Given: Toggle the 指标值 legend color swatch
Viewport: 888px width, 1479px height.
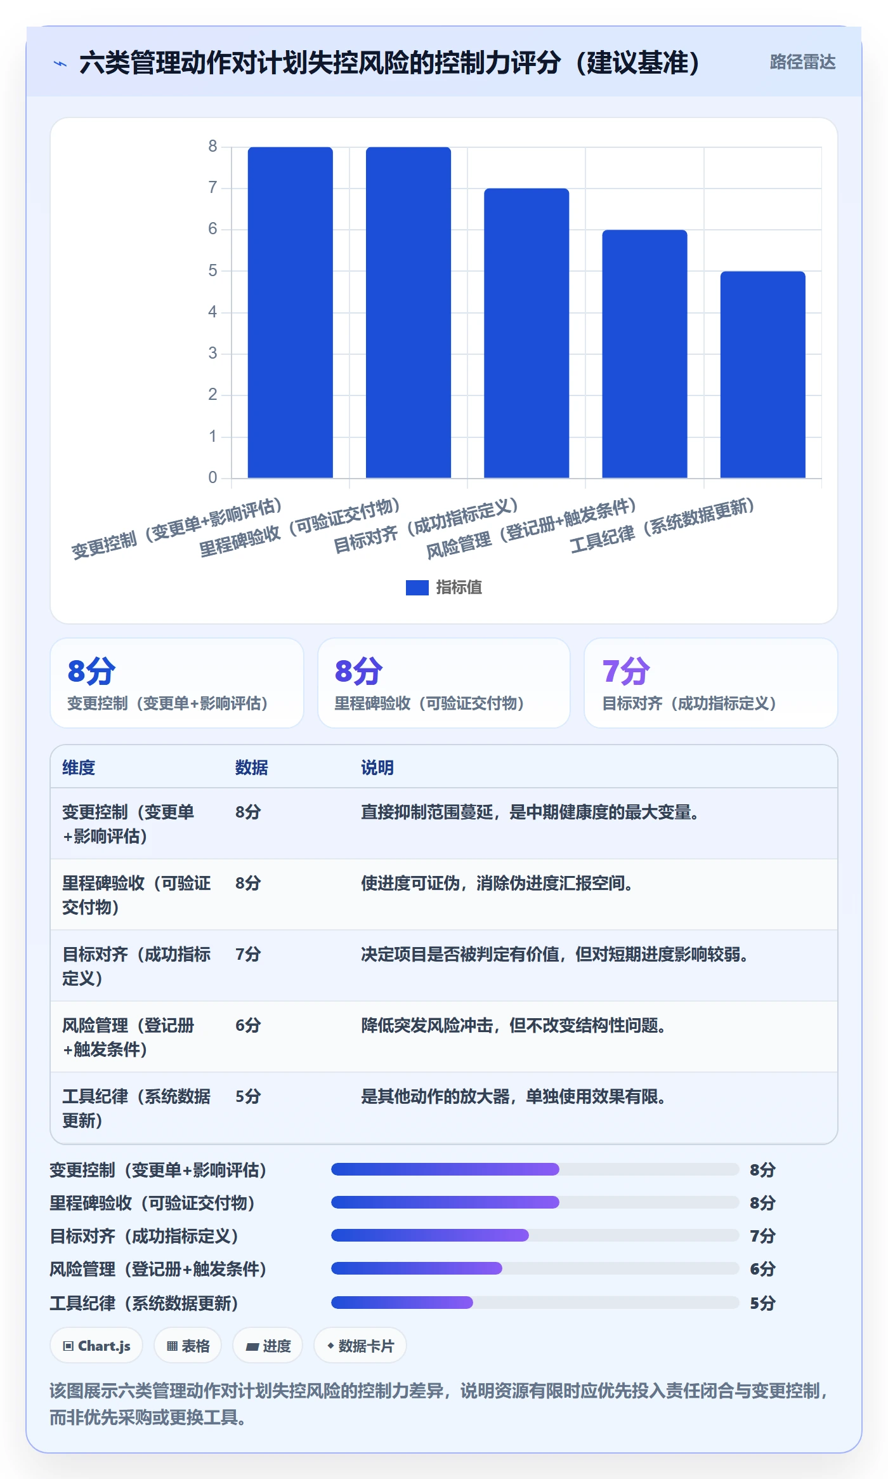Looking at the screenshot, I should 417,588.
